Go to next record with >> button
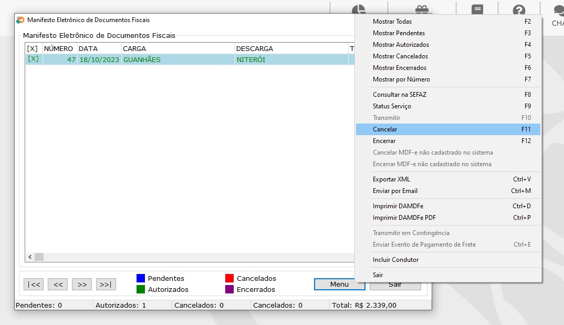Image resolution: width=564 pixels, height=325 pixels. 82,285
